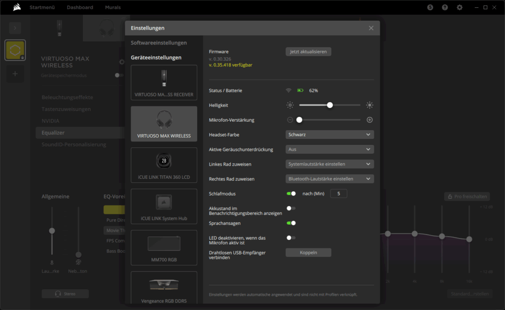Click the Helligkeit slider handle
The height and width of the screenshot is (310, 505).
pyautogui.click(x=330, y=105)
